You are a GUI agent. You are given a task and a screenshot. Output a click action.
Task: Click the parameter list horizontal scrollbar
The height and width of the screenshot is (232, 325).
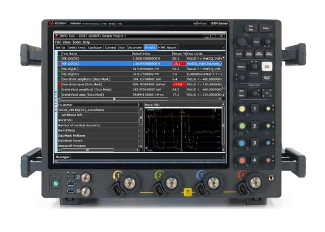87,150
